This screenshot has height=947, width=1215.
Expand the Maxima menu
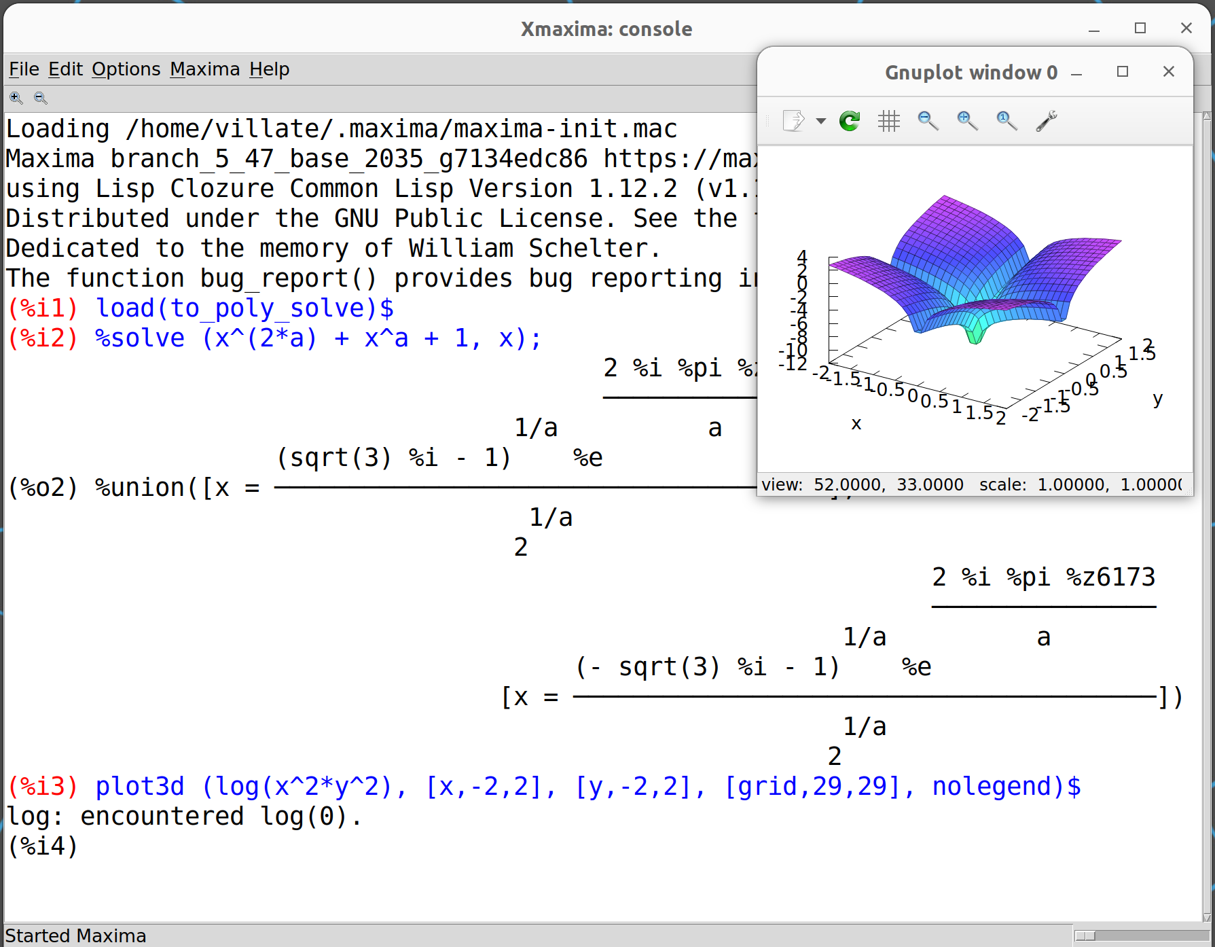point(204,69)
